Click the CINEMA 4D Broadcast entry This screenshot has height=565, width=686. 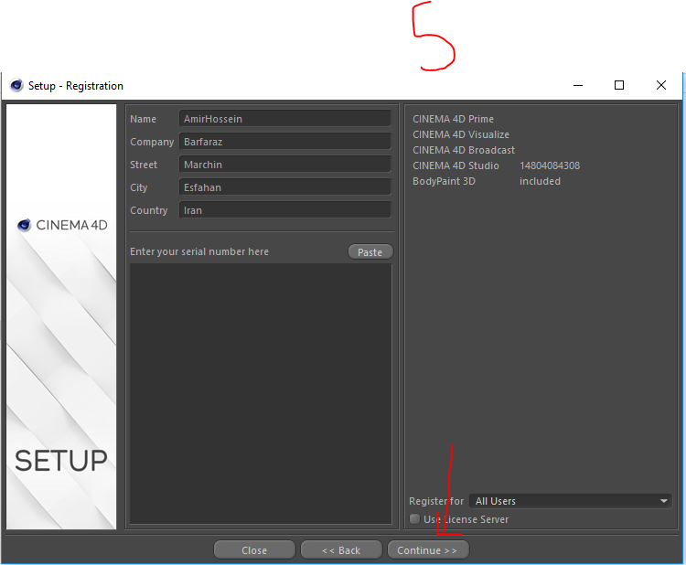coord(464,150)
